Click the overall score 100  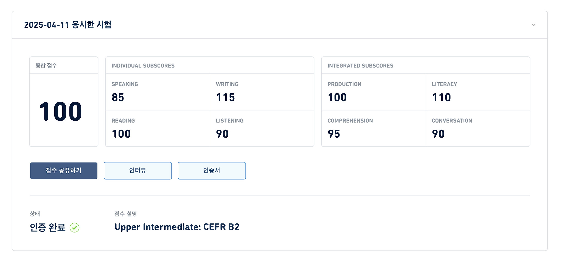61,112
